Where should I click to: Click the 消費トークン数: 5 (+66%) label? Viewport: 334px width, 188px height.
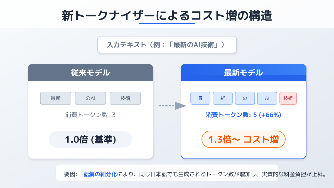click(244, 115)
